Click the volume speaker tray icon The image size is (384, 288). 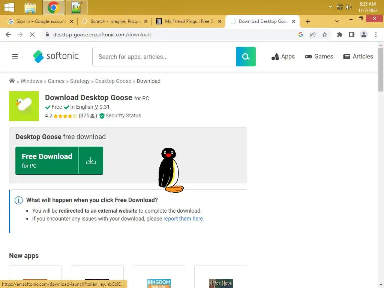point(348,7)
